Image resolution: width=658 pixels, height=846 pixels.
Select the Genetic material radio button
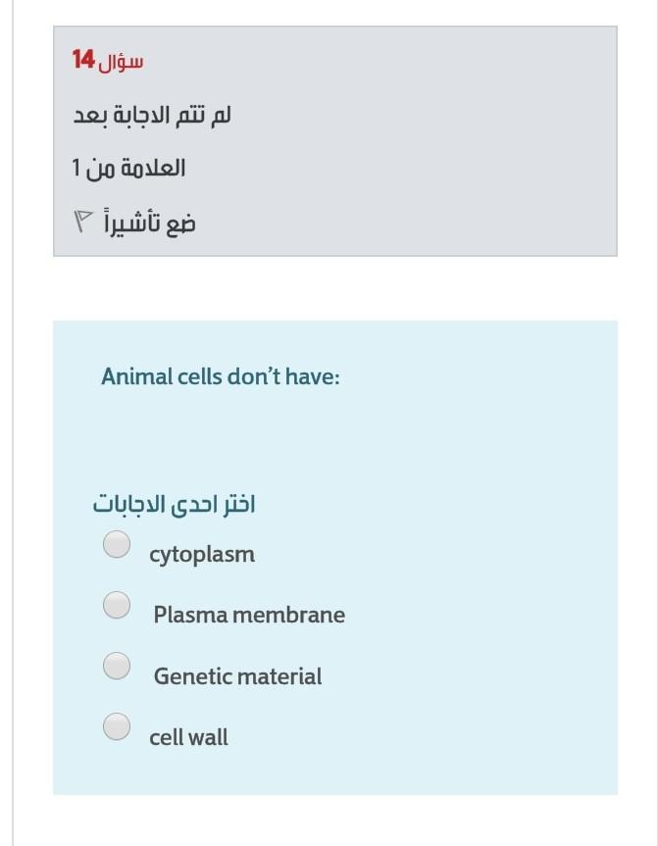(x=117, y=666)
